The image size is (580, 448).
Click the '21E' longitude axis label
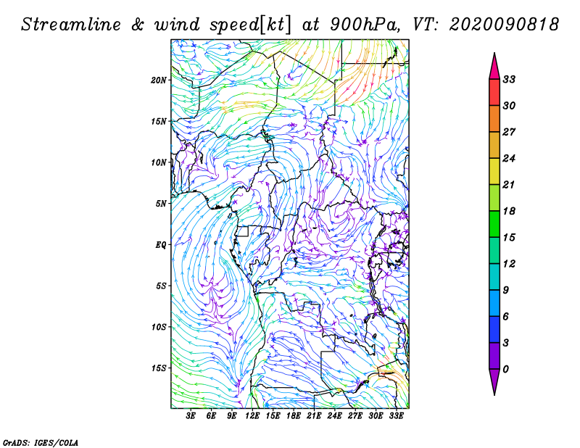coord(314,416)
